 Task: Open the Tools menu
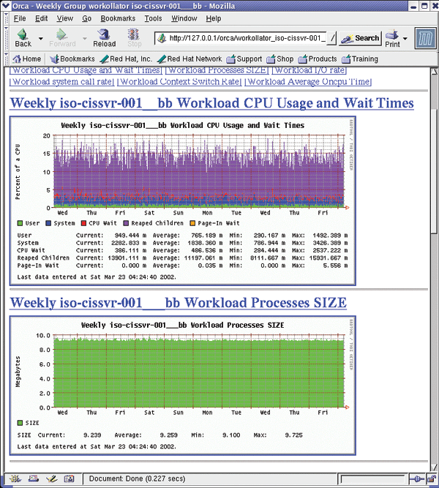point(153,18)
